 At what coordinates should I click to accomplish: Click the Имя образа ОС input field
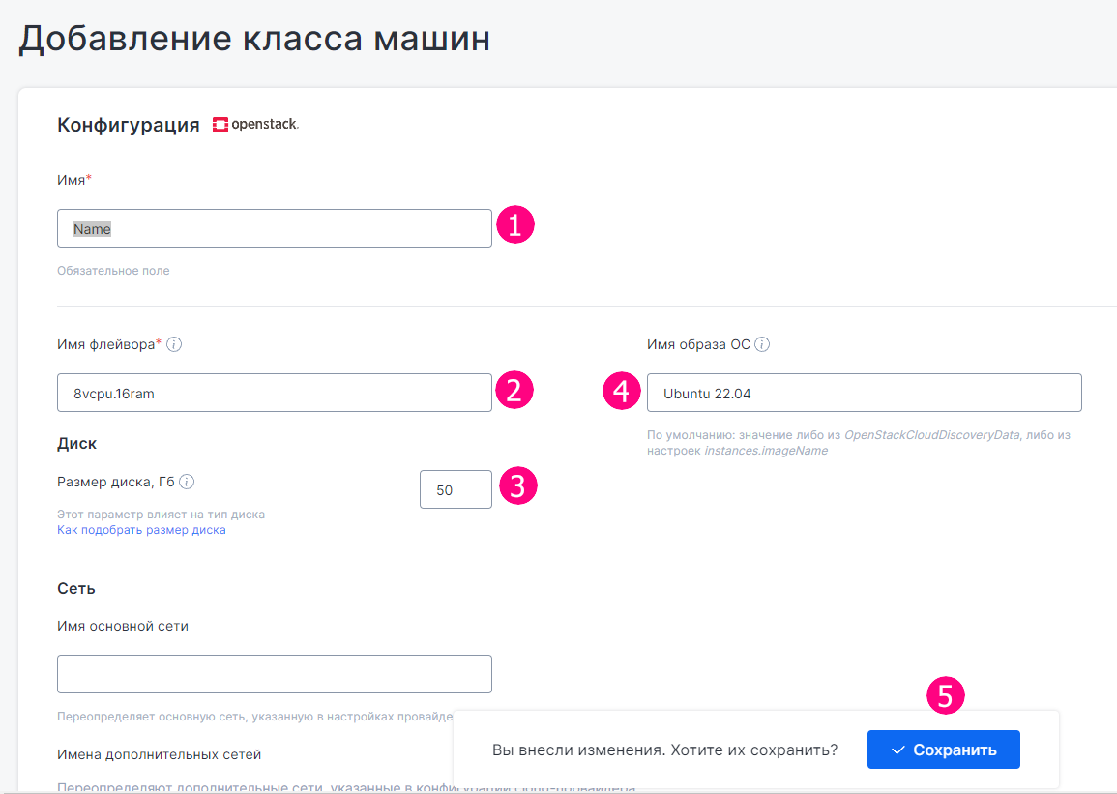(x=865, y=393)
